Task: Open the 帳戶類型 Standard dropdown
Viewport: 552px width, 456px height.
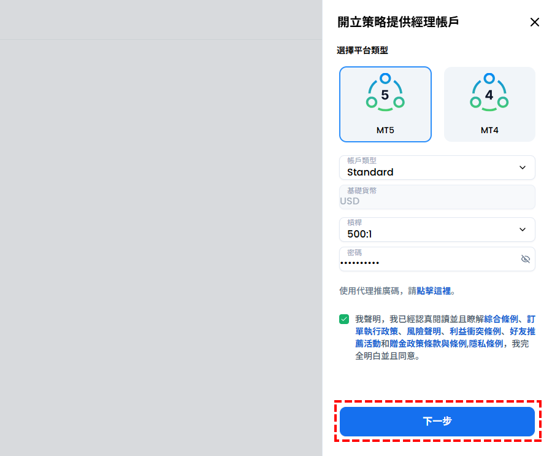Action: pos(437,168)
